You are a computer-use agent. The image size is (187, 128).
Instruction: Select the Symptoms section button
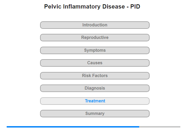(95, 50)
